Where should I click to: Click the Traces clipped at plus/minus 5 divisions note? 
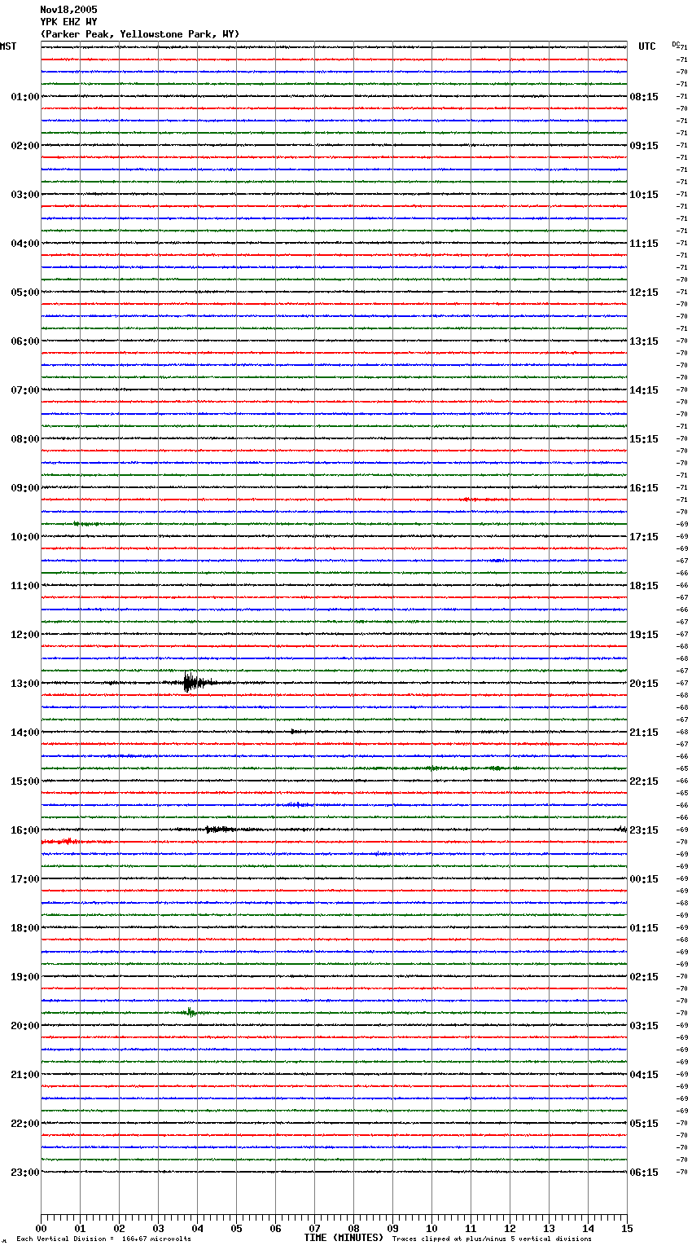pos(492,1239)
